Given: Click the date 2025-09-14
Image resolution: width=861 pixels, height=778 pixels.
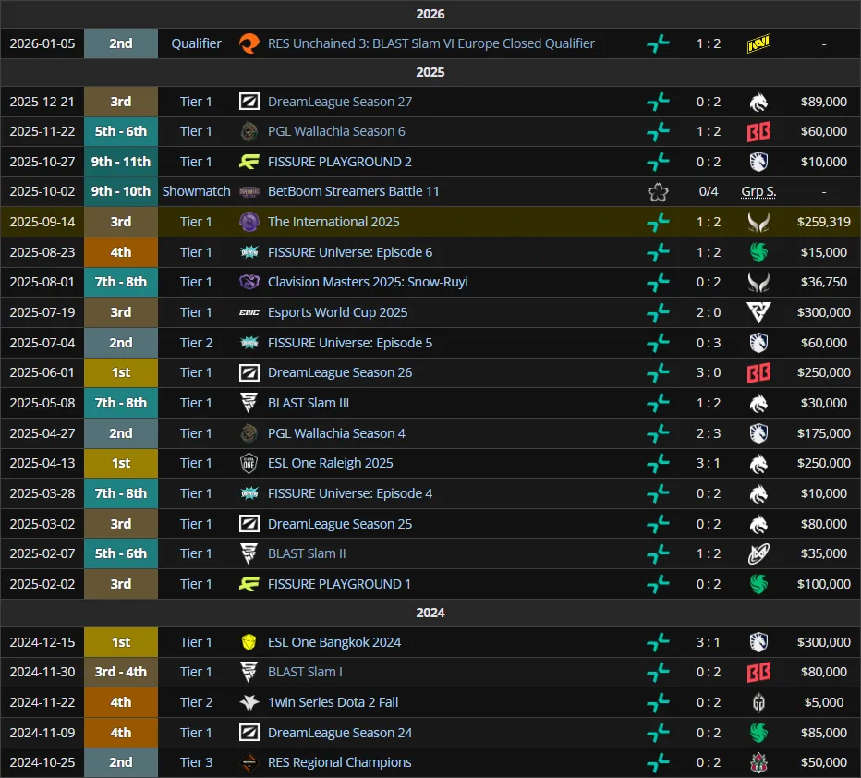Looking at the screenshot, I should (x=42, y=222).
